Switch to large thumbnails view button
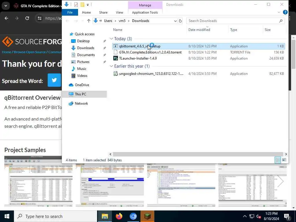Viewport: 296px width, 222px height. 284,160
